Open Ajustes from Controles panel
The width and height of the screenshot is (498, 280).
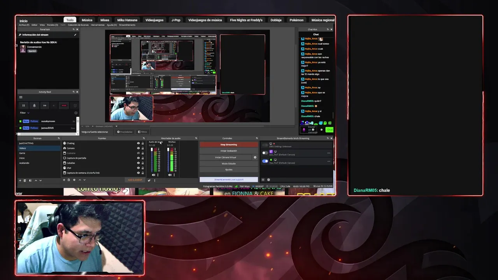pyautogui.click(x=229, y=170)
